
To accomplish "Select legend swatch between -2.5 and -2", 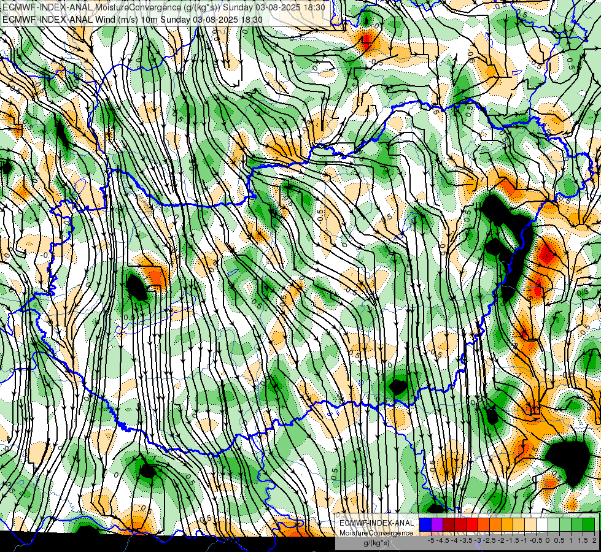I will [495, 525].
